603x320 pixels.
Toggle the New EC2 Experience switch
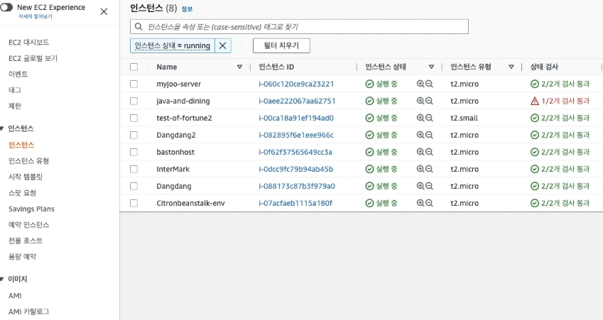click(x=6, y=7)
